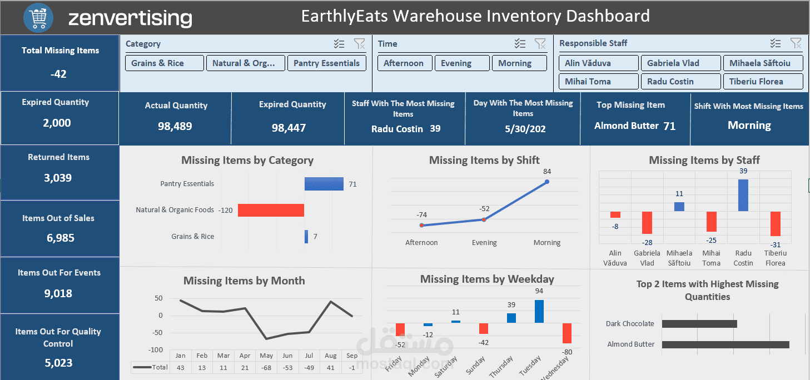Image resolution: width=810 pixels, height=380 pixels.
Task: Click Mihaela Săftoiu's blue staff bar
Action: [x=679, y=207]
